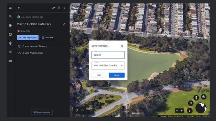
Task: Draw line or shape tool on map
Action: coord(82,110)
